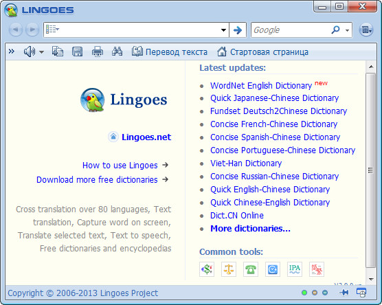Viewport: 382px width, 305px height.
Task: Open Concise Portuguese-Chinese Dictionary link
Action: tap(282, 150)
